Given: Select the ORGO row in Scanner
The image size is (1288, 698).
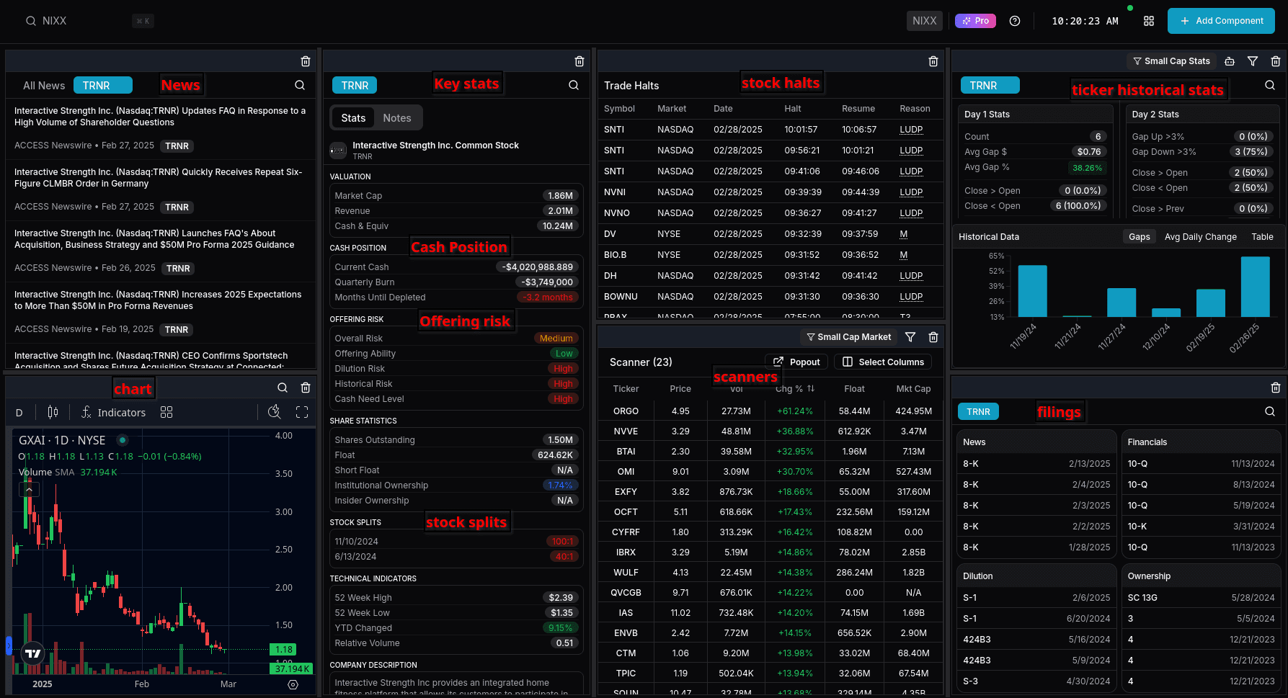Looking at the screenshot, I should point(770,411).
